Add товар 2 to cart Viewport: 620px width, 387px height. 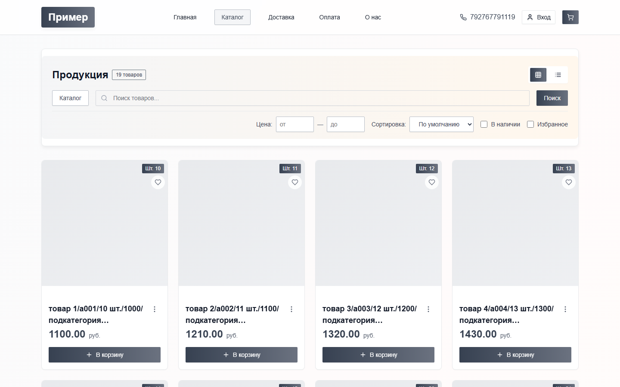[x=242, y=355]
